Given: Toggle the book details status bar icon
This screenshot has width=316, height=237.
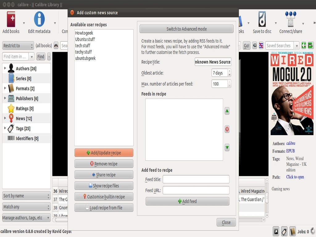Looking at the screenshot, I should [x=293, y=231].
